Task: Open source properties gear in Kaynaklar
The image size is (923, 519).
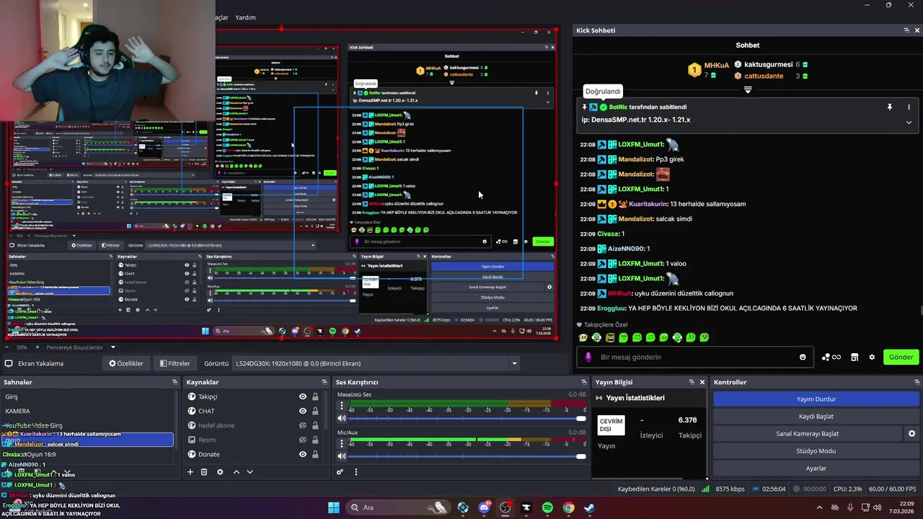Action: [220, 472]
